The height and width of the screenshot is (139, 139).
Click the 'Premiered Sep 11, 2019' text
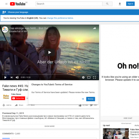(13, 113)
